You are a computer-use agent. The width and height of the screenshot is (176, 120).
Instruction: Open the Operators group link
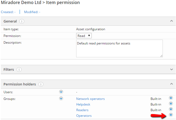coord(84,116)
